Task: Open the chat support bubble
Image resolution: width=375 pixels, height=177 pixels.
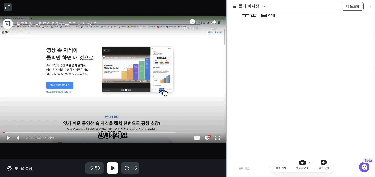Action: click(x=364, y=167)
